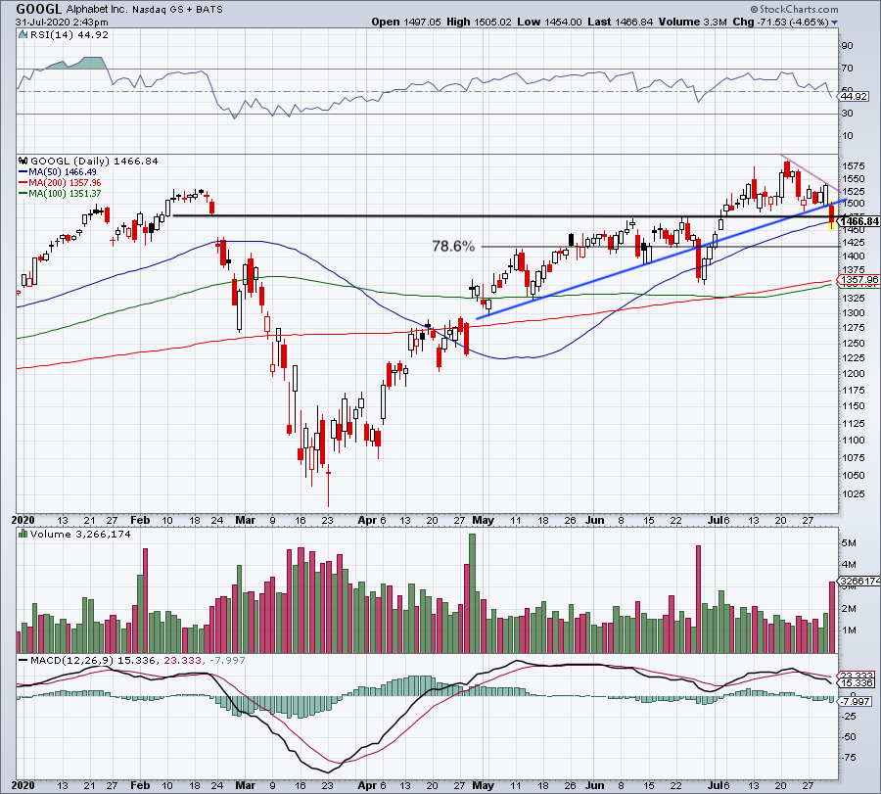Click the 3266174 volume tag on right axis
The height and width of the screenshot is (794, 881).
(x=859, y=581)
